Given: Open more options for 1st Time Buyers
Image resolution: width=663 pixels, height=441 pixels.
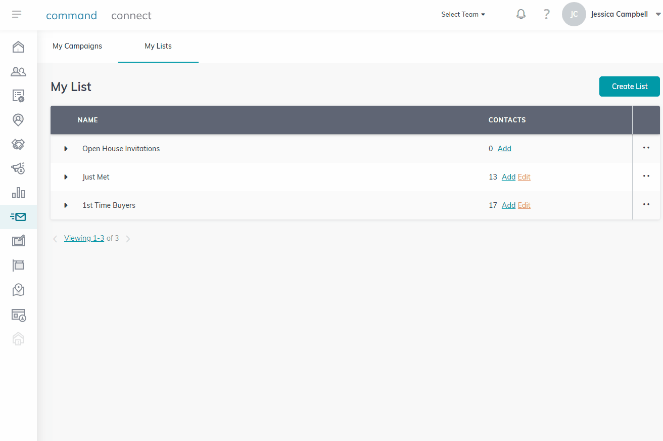Looking at the screenshot, I should click(646, 204).
